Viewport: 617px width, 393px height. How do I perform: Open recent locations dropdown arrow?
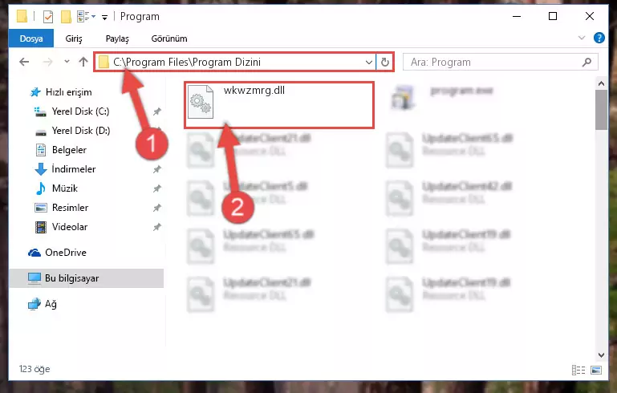click(x=67, y=62)
